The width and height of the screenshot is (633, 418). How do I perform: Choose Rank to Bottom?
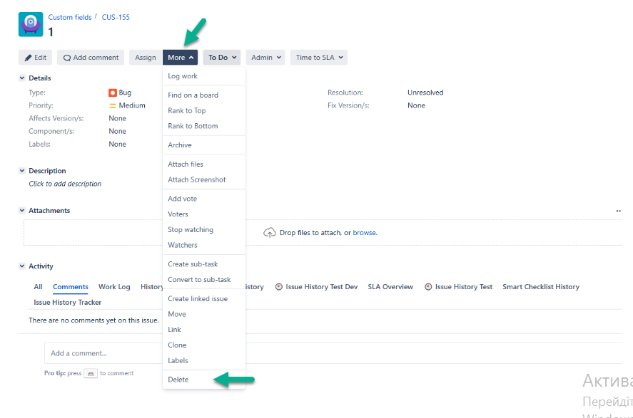204,125
